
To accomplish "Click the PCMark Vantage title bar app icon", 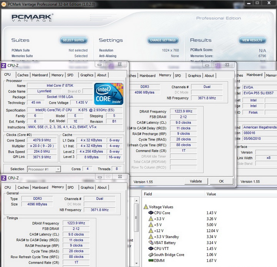I will (3, 4).
